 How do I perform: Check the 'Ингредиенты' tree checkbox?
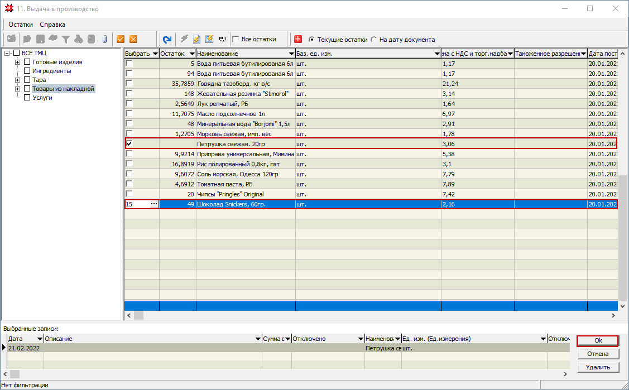pos(27,71)
